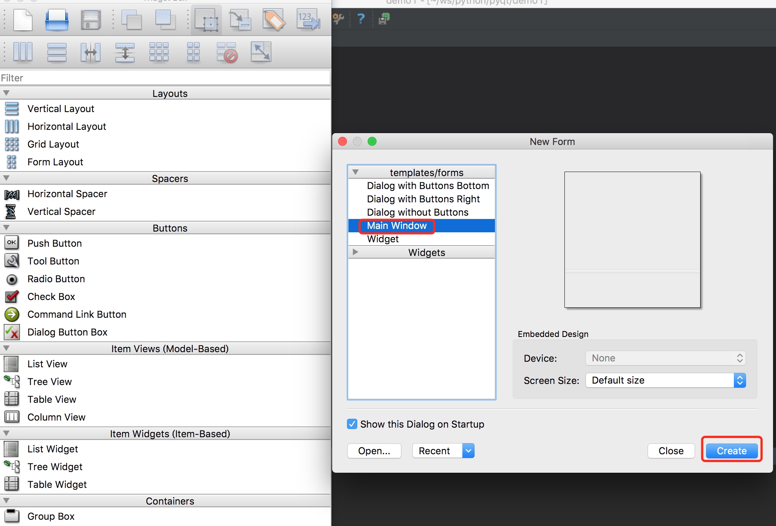Screen dimensions: 776x526
Task: Click the Filter input field
Action: click(x=165, y=78)
